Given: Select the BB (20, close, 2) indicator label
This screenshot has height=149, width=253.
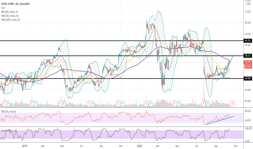Looking at the screenshot, I should tap(10, 12).
